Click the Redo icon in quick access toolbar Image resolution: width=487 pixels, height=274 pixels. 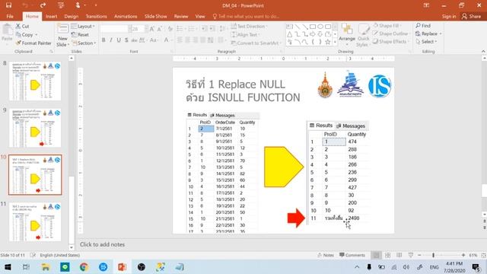tap(43, 5)
